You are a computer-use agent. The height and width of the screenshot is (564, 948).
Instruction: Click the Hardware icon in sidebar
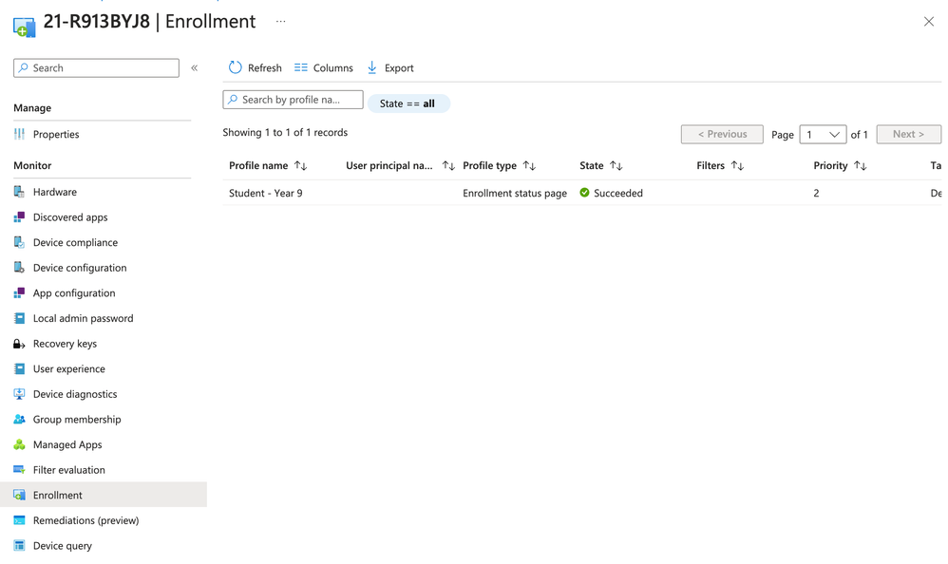(x=19, y=192)
